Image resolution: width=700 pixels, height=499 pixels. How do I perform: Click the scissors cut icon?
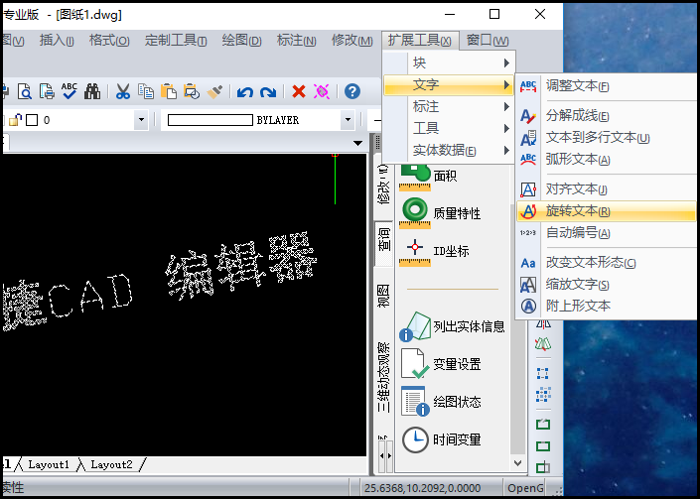[x=123, y=91]
